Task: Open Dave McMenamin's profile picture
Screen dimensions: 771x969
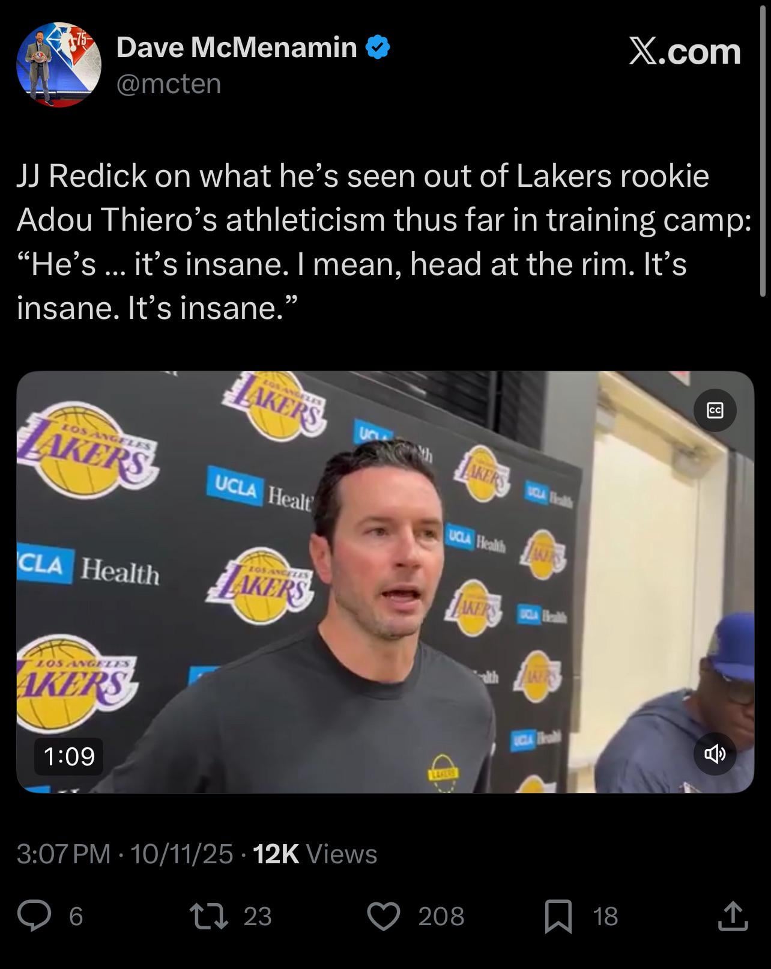Action: [x=58, y=65]
